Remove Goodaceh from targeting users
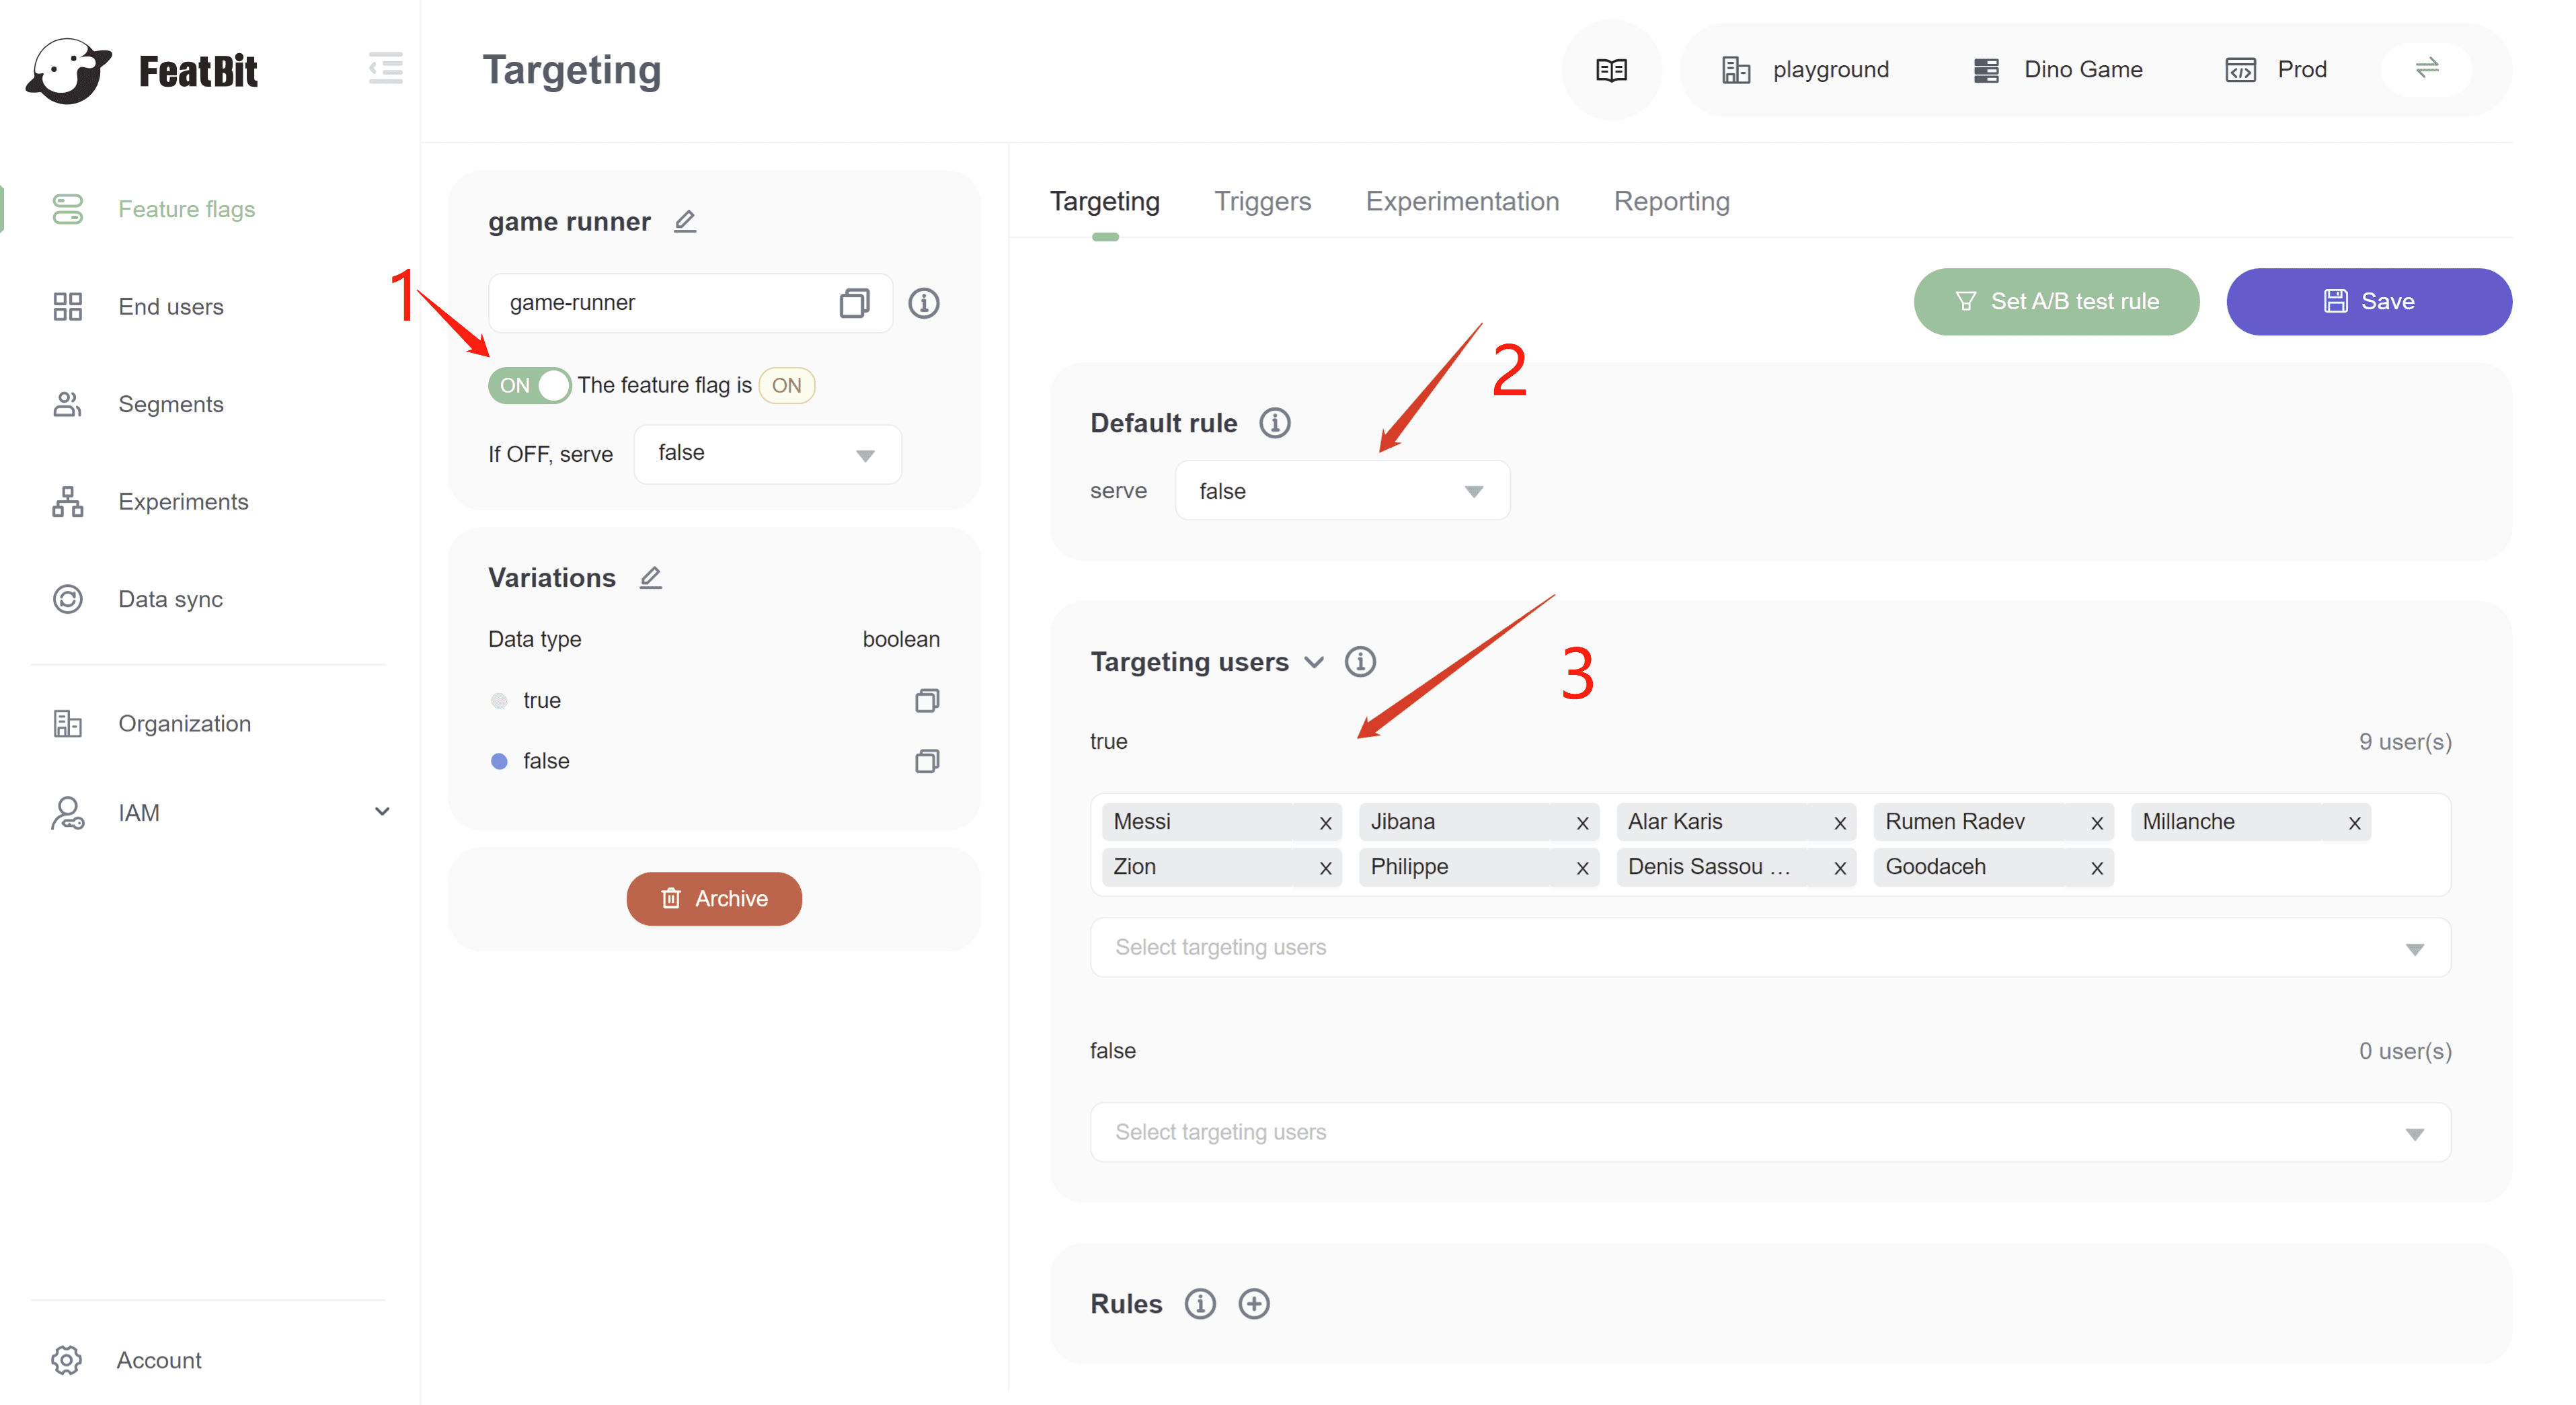The image size is (2576, 1405). 2096,868
